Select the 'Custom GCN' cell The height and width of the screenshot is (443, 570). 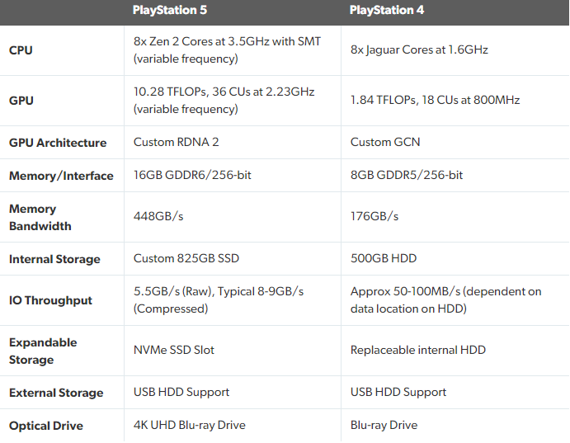click(385, 142)
